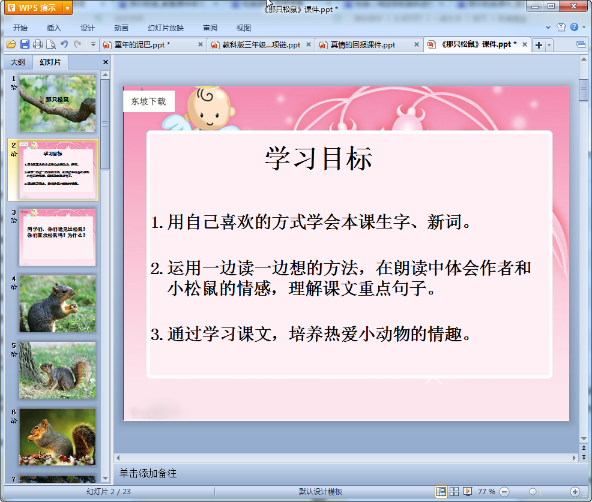This screenshot has height=502, width=592.
Task: Click bullet 3 text 通过学习课文
Action: pyautogui.click(x=310, y=334)
